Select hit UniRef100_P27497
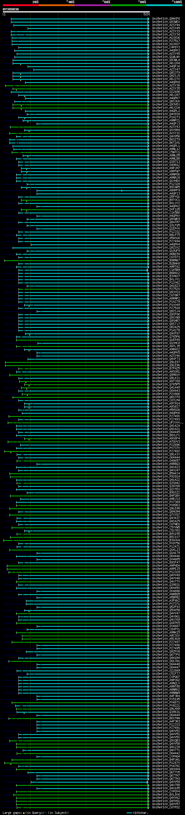This screenshot has height=815, width=185. (166, 642)
